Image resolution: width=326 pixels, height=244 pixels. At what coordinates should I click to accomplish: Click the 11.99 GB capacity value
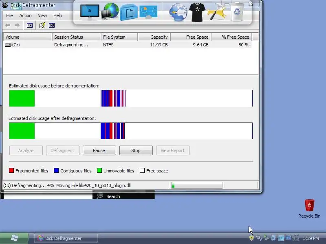tap(159, 45)
